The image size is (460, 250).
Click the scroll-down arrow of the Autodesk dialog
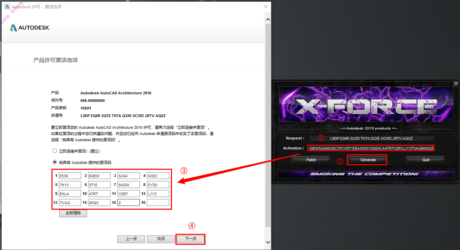(268, 242)
